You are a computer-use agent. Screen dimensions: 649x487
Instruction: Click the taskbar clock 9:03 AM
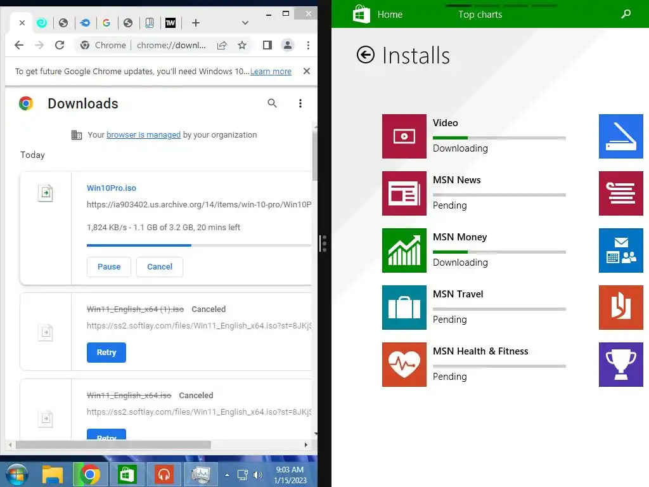[290, 475]
